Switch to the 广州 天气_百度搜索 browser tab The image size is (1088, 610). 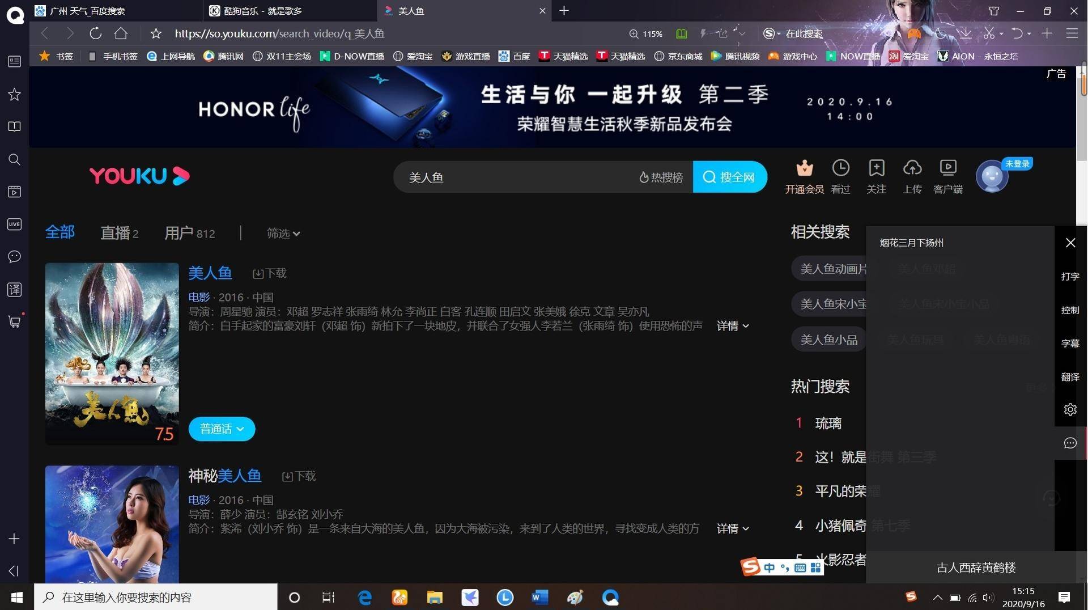click(x=116, y=11)
